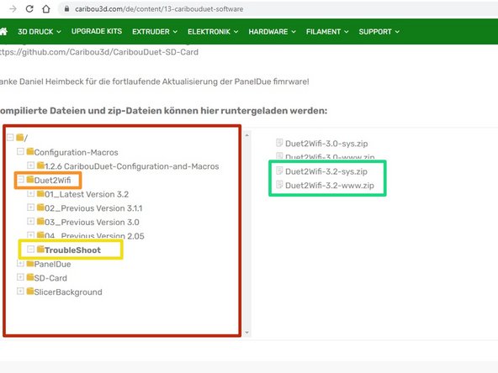498x373 pixels.
Task: Open the EXTRUDER menu
Action: (155, 31)
